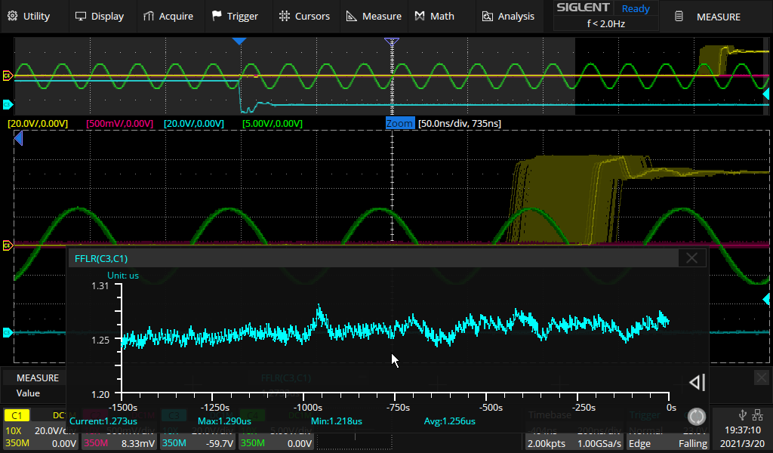
Task: Click the f < 2.0Hz frequency readout
Action: pyautogui.click(x=606, y=23)
